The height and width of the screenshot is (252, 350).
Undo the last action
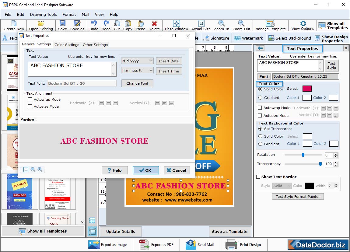(94, 26)
